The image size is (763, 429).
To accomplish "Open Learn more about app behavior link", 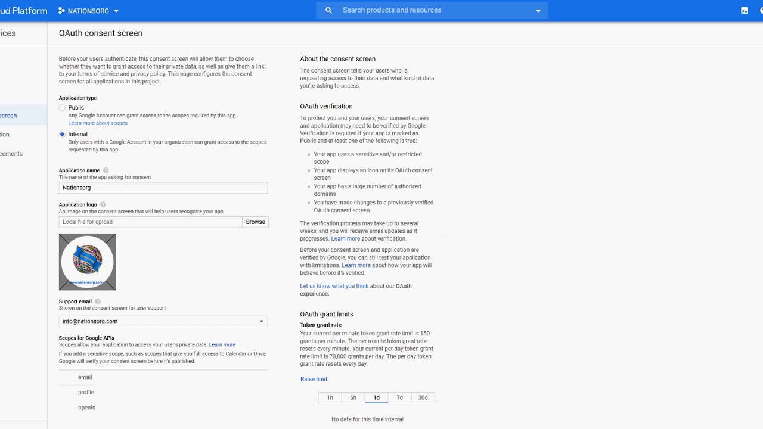I will pos(356,266).
